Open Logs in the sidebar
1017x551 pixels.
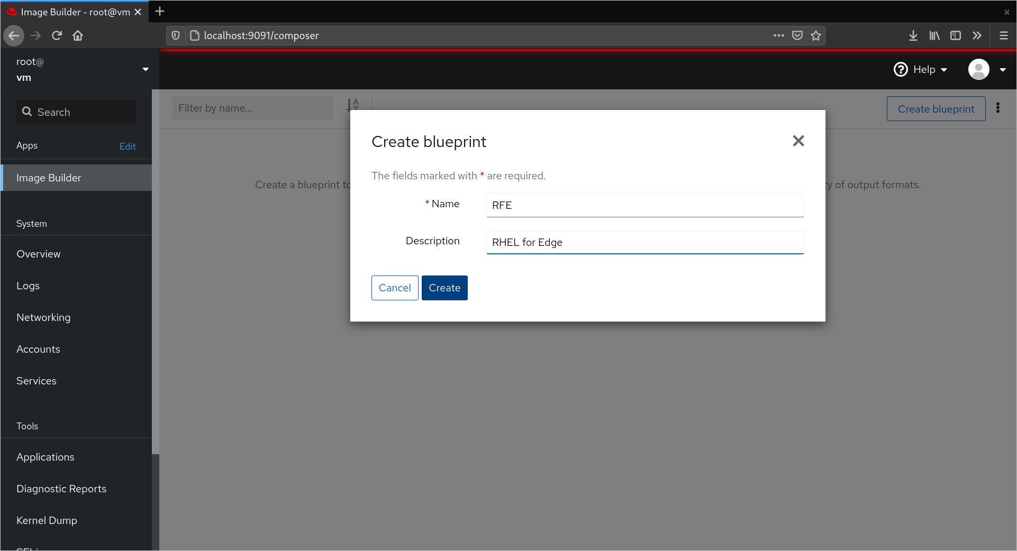[76, 286]
